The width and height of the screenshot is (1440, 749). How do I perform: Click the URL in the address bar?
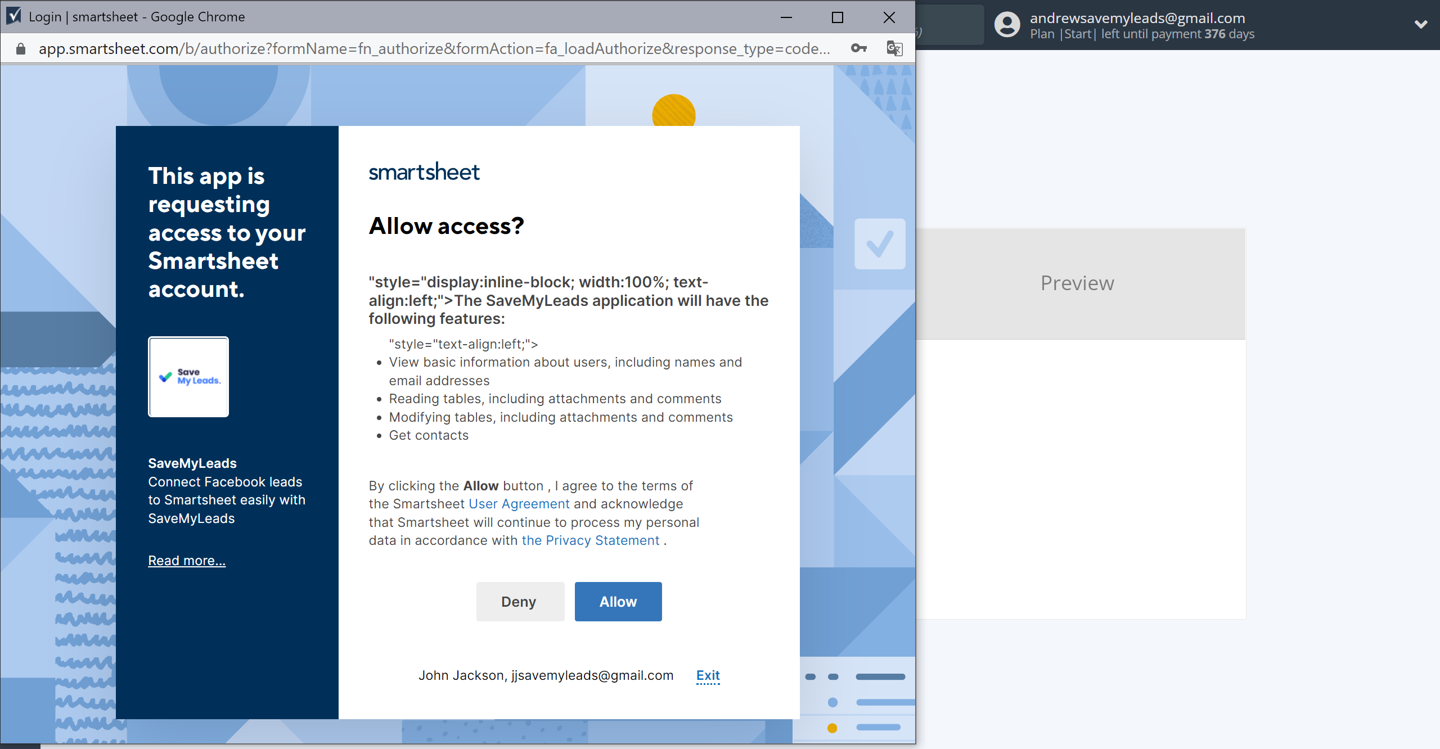[434, 49]
